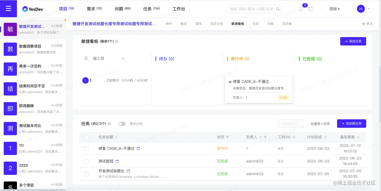Open the notification bell with 16 alerts
This screenshot has width=381, height=191.
301,9
